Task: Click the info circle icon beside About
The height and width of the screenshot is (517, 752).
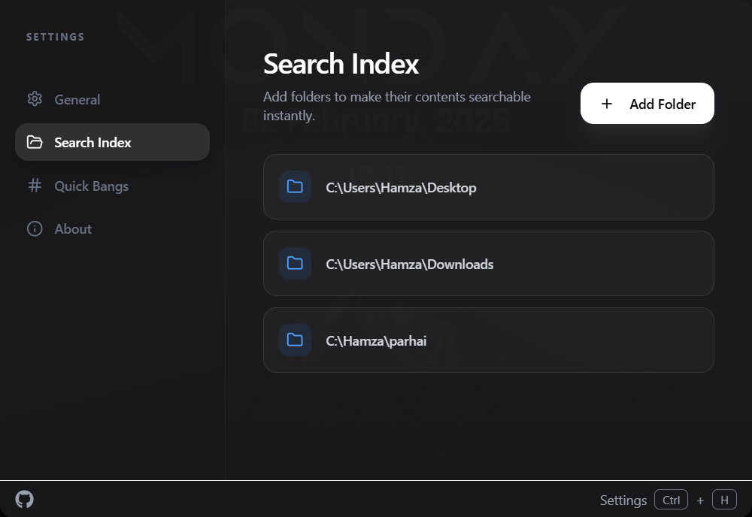Action: pos(35,229)
